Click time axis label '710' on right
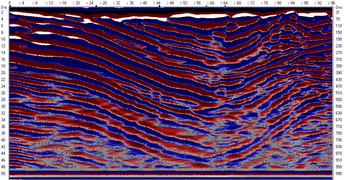The width and height of the screenshot is (344, 180). (x=339, y=127)
